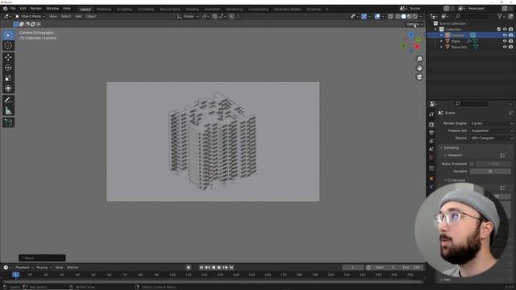Click the Scene Collection icon in outliner
Image resolution: width=516 pixels, height=290 pixels.
pos(435,23)
